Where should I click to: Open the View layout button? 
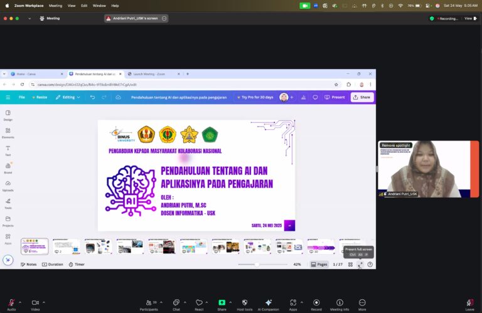(x=471, y=18)
